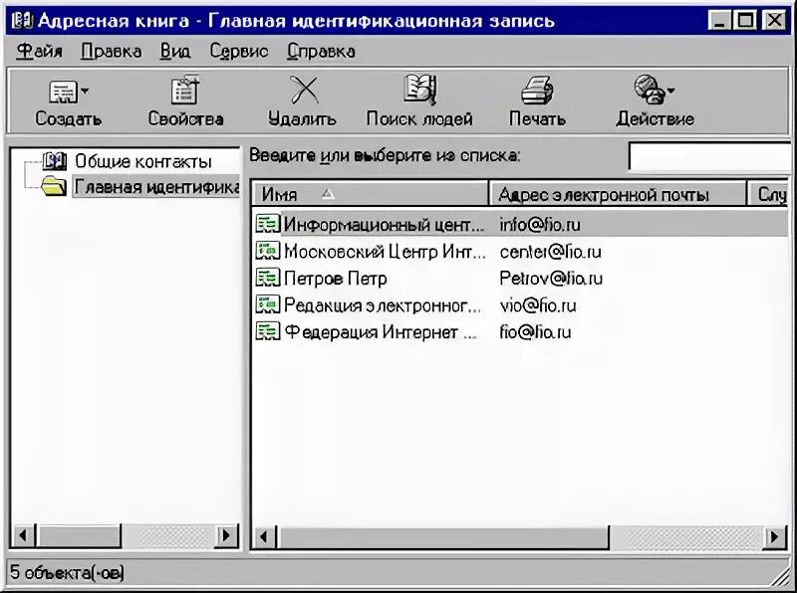The image size is (797, 593).
Task: Click right arrow of tree pane scrollbar
Action: pyautogui.click(x=227, y=535)
